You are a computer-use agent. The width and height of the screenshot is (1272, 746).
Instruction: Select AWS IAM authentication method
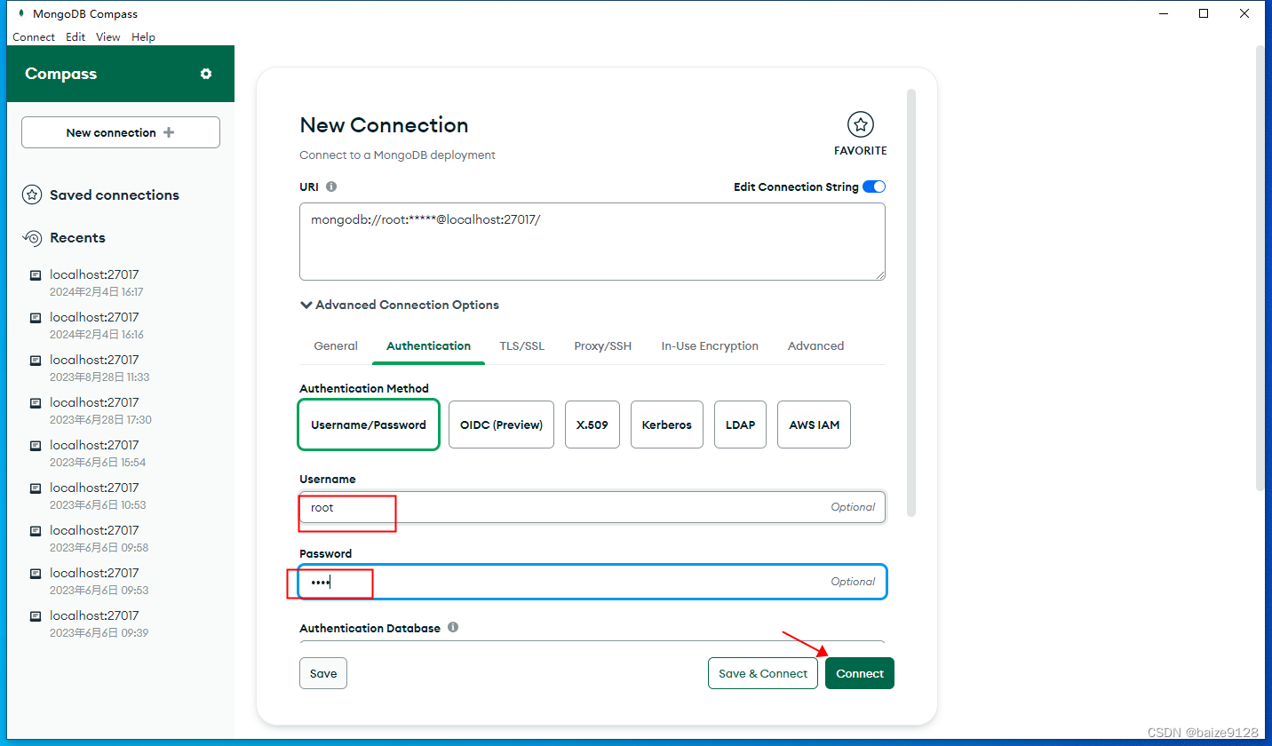pyautogui.click(x=814, y=425)
